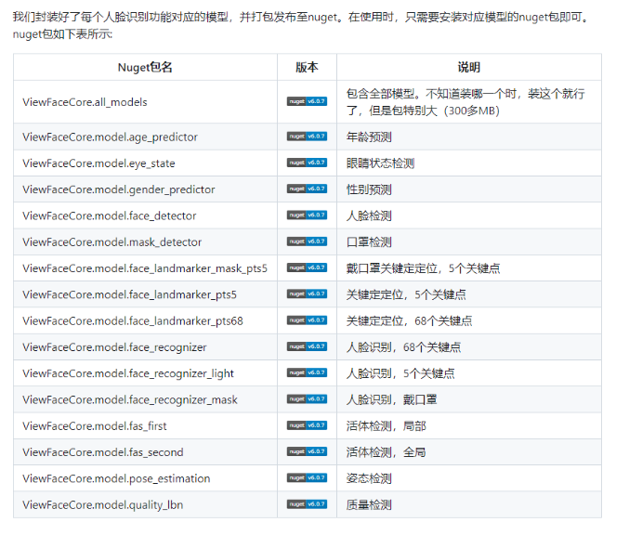The width and height of the screenshot is (629, 535).
Task: Click nuget badge for mask_detector row
Action: click(x=307, y=241)
